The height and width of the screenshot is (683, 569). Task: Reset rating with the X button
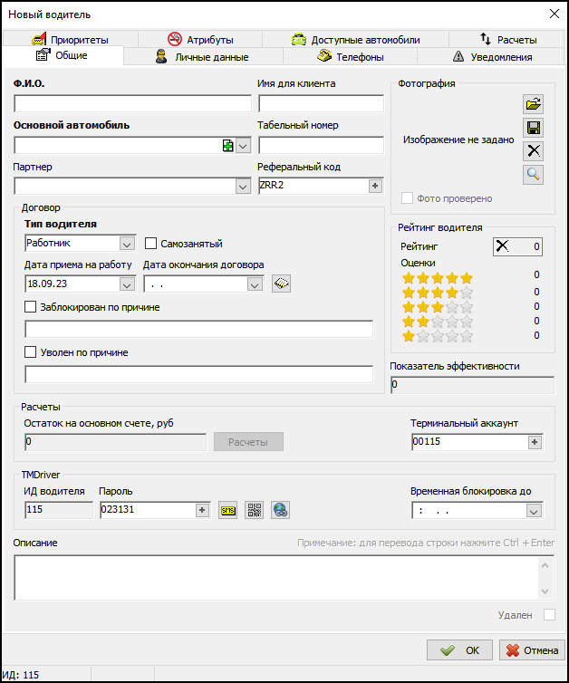click(504, 245)
